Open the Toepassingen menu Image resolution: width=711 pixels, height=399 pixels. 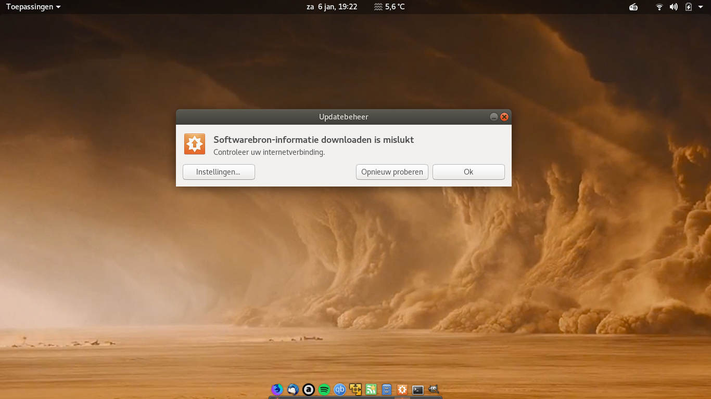[33, 7]
